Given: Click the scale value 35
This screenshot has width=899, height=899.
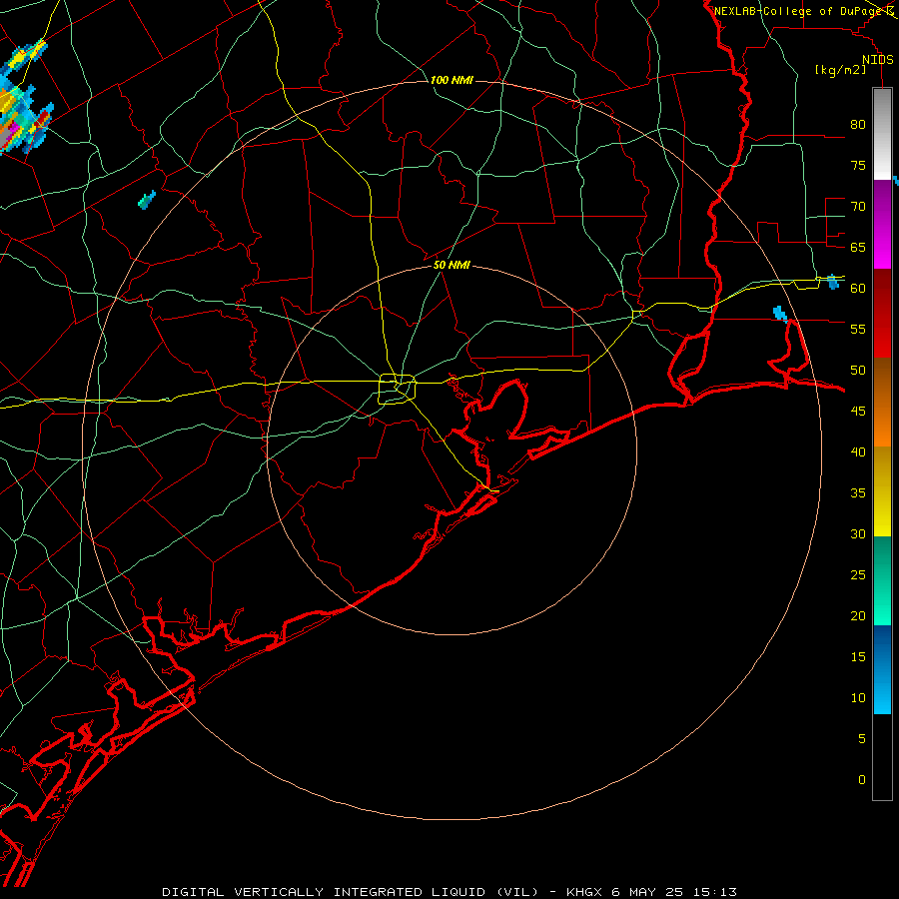Looking at the screenshot, I should point(858,493).
